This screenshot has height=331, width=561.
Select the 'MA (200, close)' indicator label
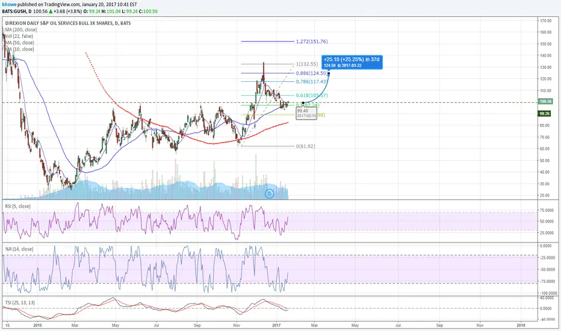click(20, 29)
